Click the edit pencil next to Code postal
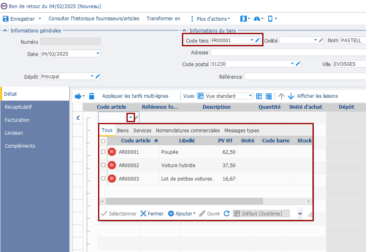The width and height of the screenshot is (366, 252). [x=298, y=64]
